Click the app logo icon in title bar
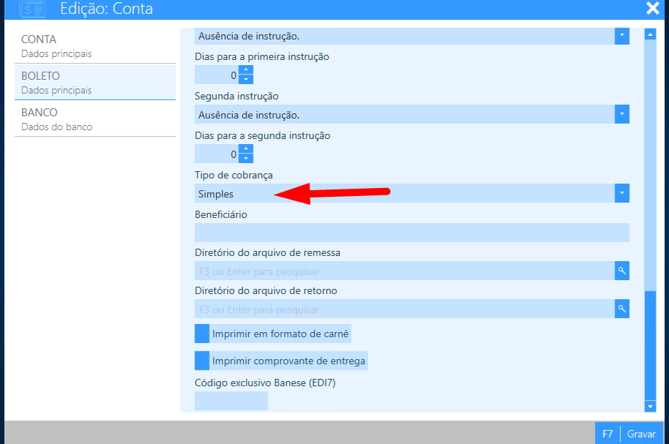Viewport: 669px width, 444px height. 31,9
